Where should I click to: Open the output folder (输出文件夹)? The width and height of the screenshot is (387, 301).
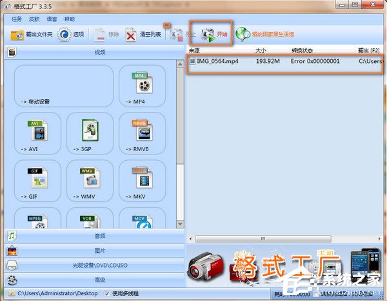(32, 35)
